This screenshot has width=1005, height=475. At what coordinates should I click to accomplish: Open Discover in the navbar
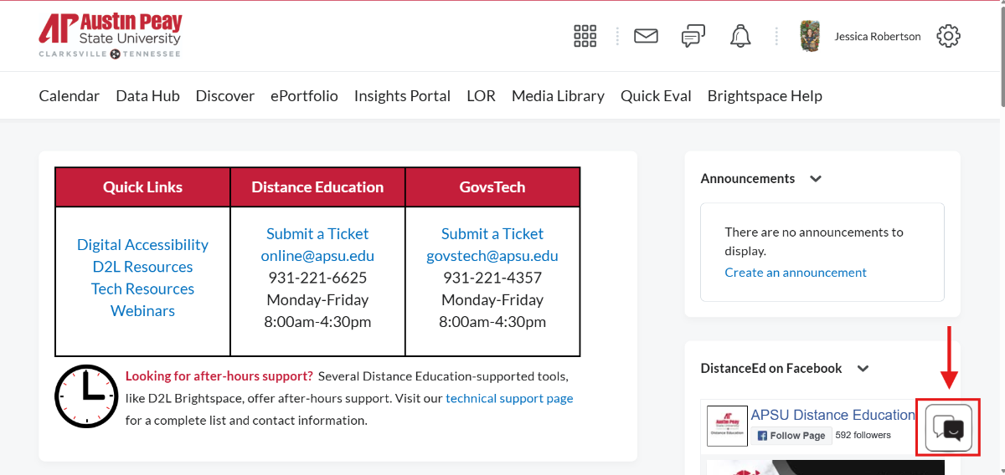pos(224,95)
